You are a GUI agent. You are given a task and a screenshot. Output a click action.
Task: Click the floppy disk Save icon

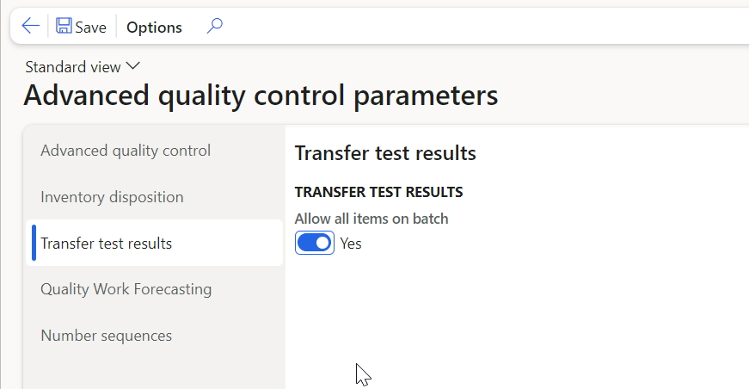[x=64, y=27]
